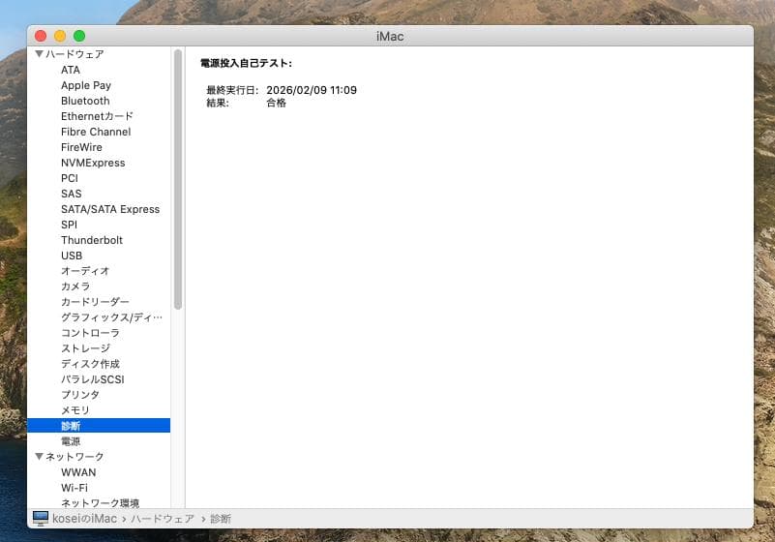Collapse the ハードウェア section triangle

coord(39,53)
